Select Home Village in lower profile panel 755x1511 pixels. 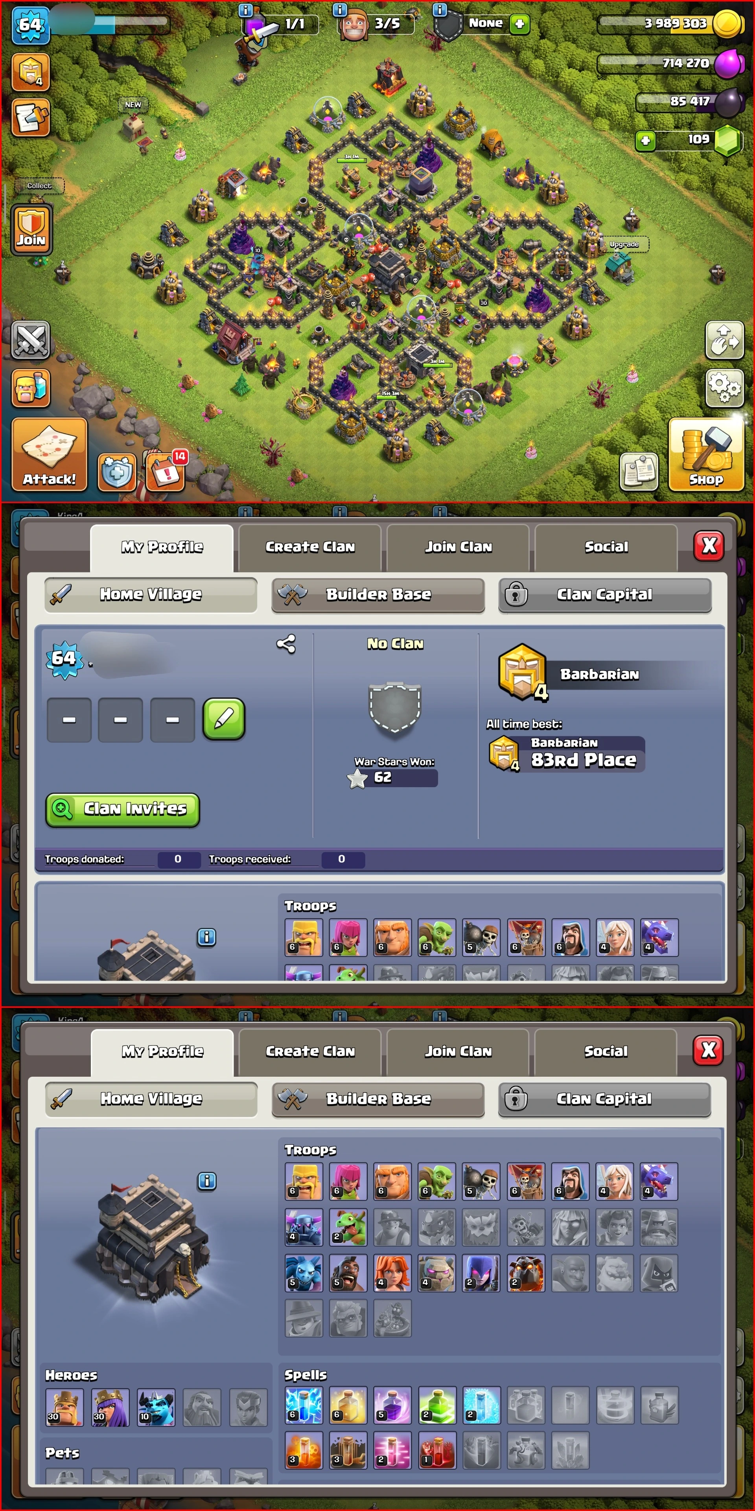pyautogui.click(x=151, y=1099)
